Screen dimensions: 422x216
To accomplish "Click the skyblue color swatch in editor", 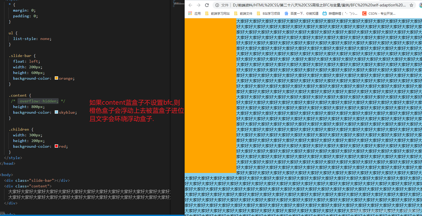I will (x=56, y=112).
